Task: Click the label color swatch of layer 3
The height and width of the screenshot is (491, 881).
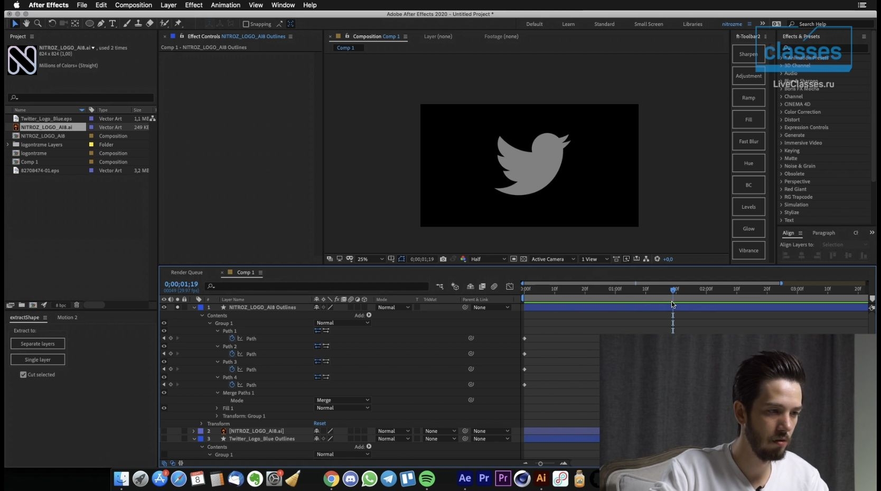Action: click(x=200, y=439)
